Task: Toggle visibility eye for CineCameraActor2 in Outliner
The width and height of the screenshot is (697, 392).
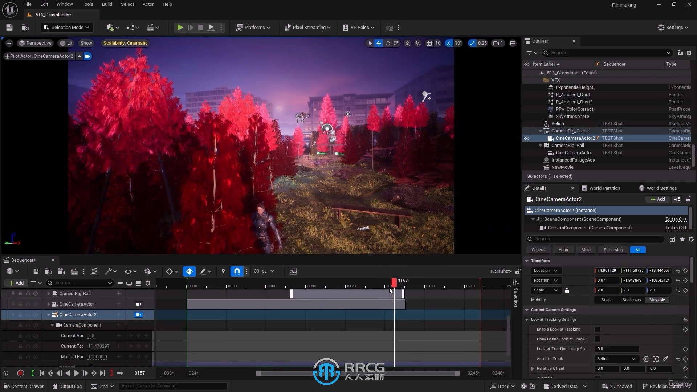Action: point(527,138)
